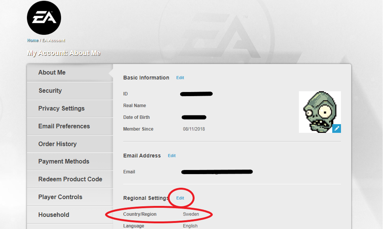Switch to Privacy Settings
383x229 pixels.
tap(61, 108)
